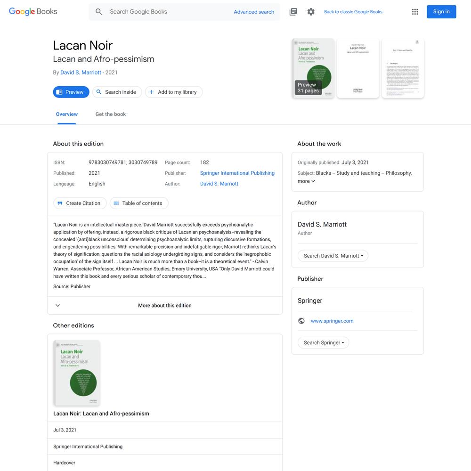
Task: Open the title page preview thumbnail
Action: pyautogui.click(x=358, y=68)
